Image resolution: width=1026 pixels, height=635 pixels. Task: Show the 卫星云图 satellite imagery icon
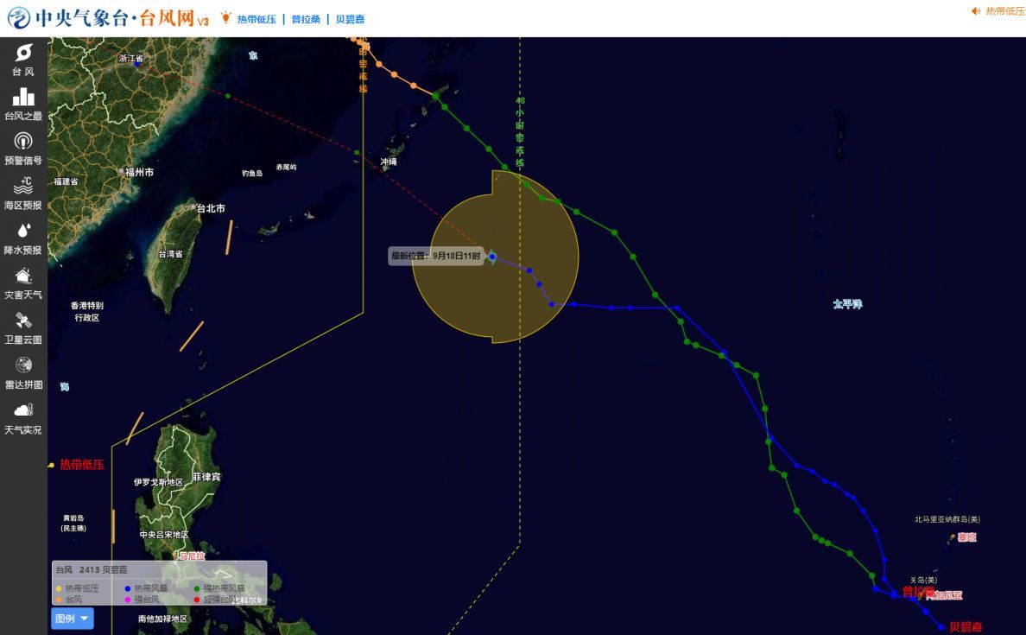[x=23, y=321]
